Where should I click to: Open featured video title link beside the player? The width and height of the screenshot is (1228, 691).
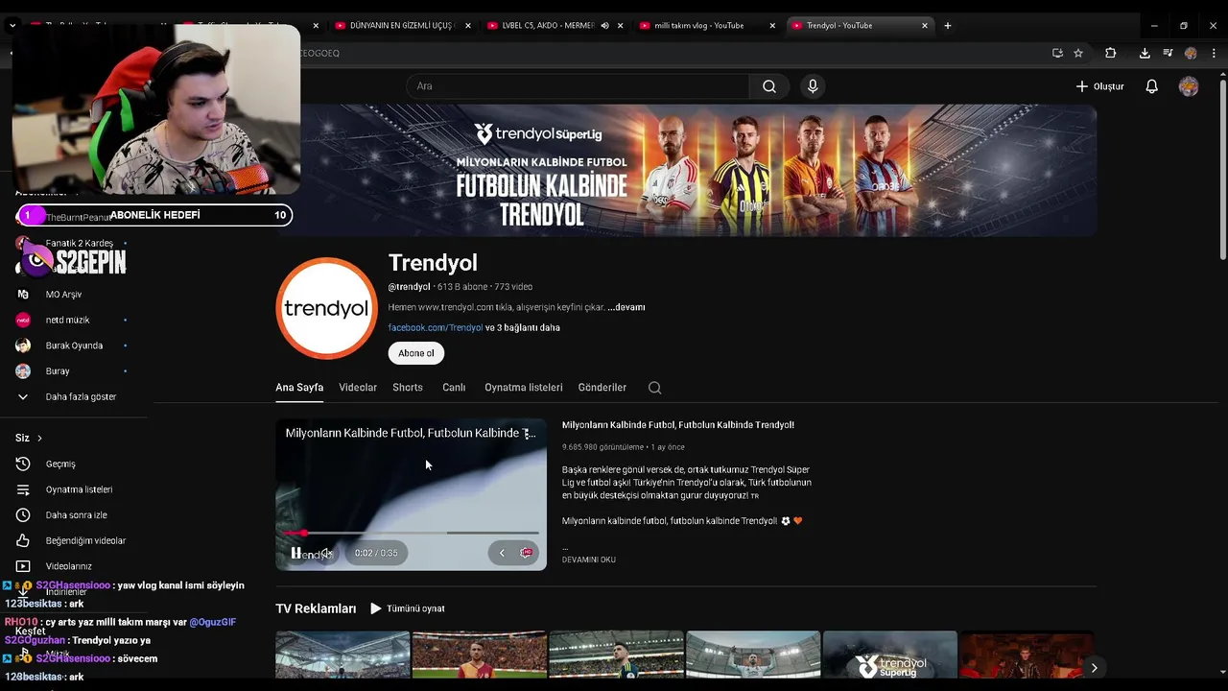[678, 424]
